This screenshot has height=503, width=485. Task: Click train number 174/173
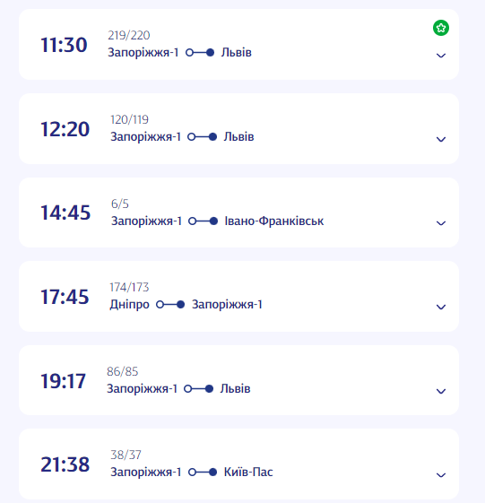(x=129, y=287)
